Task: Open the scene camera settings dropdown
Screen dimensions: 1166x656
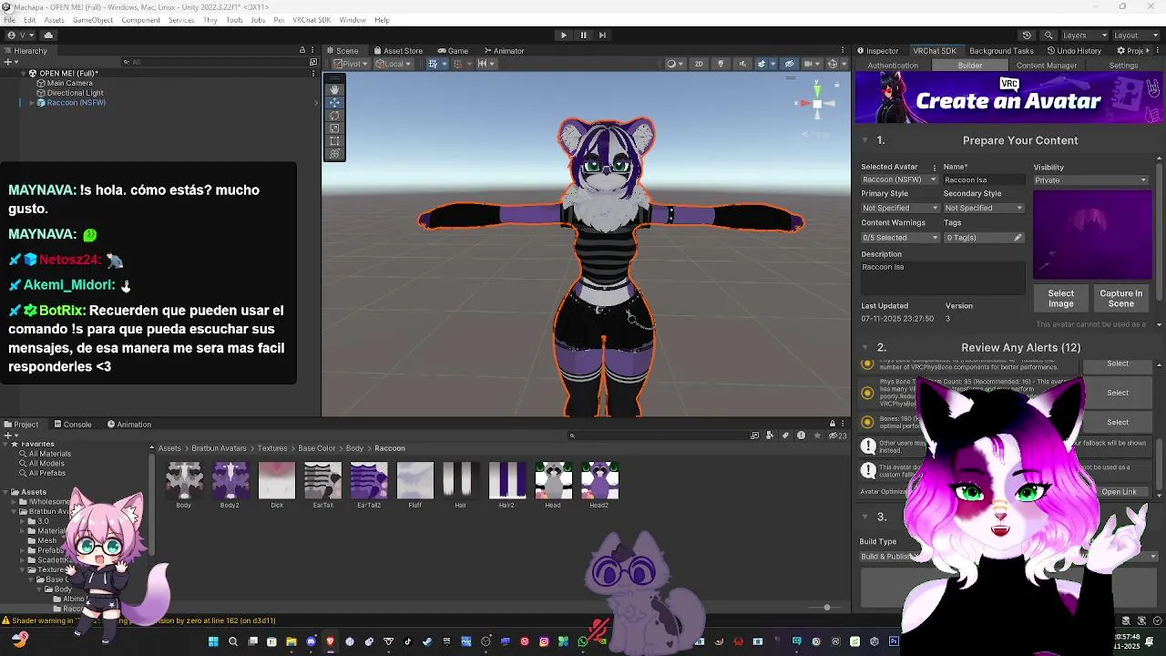Action: [812, 64]
